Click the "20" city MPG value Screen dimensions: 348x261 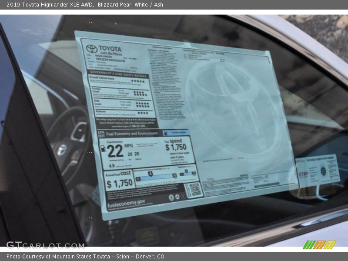pyautogui.click(x=130, y=154)
